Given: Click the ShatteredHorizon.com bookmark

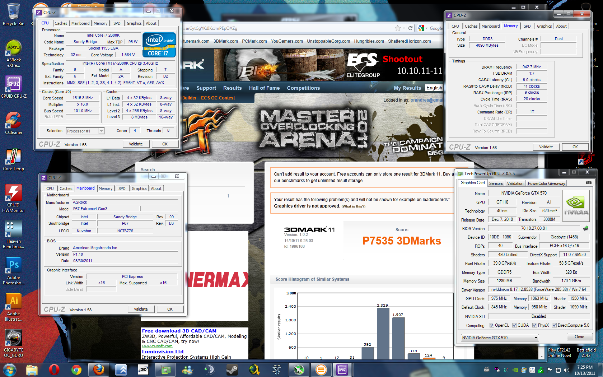Looking at the screenshot, I should (410, 41).
